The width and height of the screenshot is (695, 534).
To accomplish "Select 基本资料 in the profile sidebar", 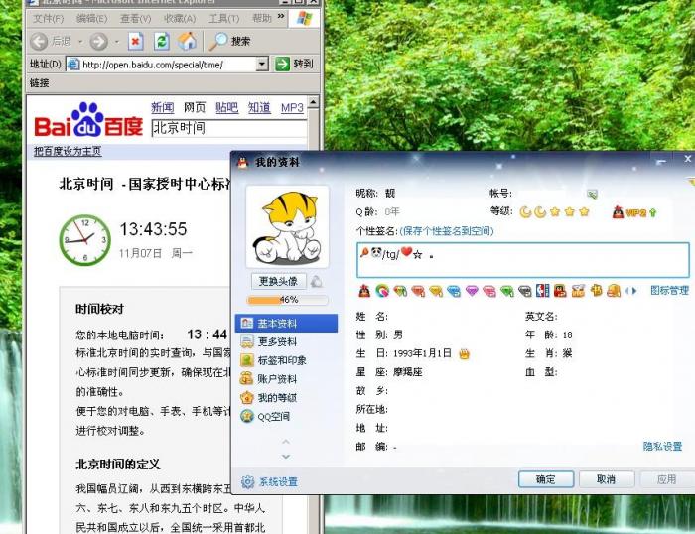I will coord(286,323).
